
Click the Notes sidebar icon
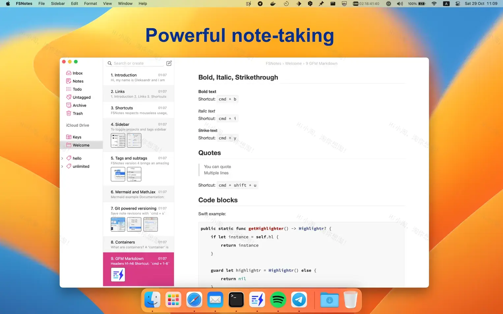click(x=69, y=81)
